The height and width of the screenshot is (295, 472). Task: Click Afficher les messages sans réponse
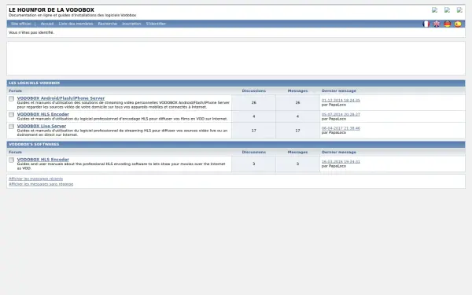pos(41,184)
